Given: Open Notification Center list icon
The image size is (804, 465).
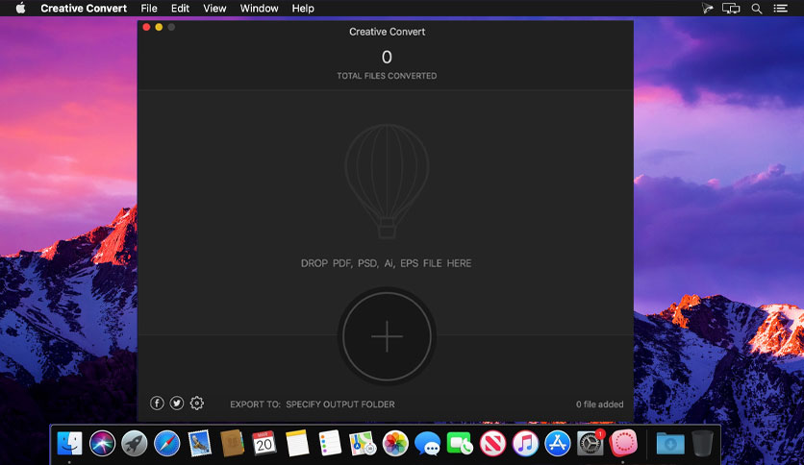Looking at the screenshot, I should 780,9.
